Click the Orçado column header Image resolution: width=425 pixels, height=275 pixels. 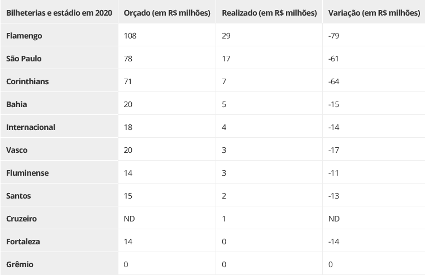coord(166,13)
